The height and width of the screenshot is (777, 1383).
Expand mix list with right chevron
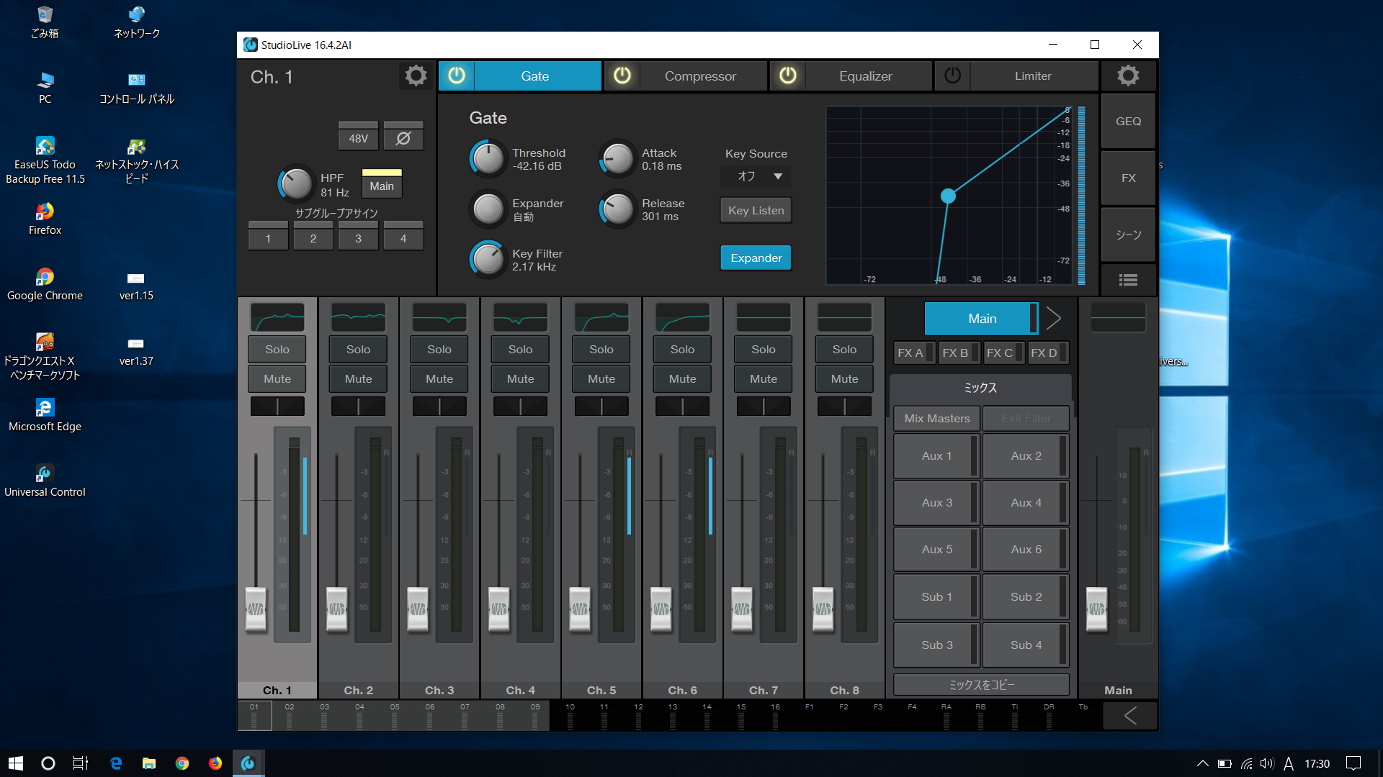coord(1053,318)
